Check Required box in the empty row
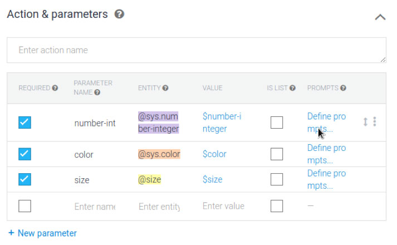 point(25,206)
